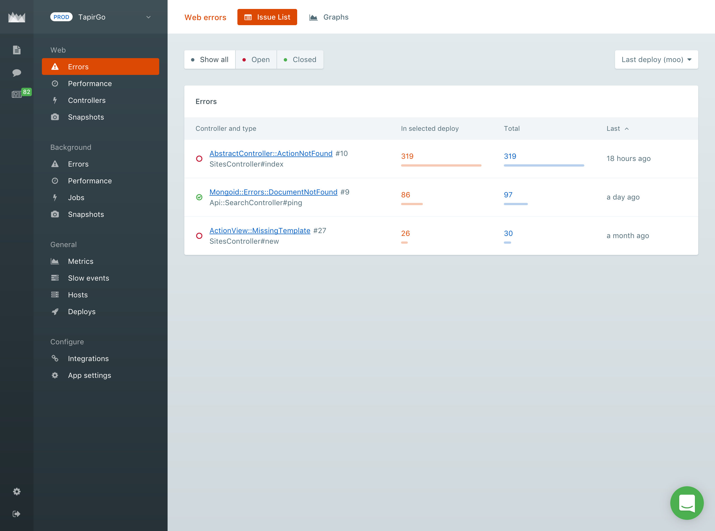Image resolution: width=715 pixels, height=531 pixels.
Task: Toggle open status circle for ActionNotFound error
Action: [199, 158]
